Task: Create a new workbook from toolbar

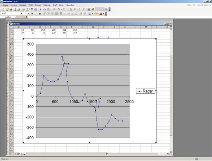Action: coord(3,9)
